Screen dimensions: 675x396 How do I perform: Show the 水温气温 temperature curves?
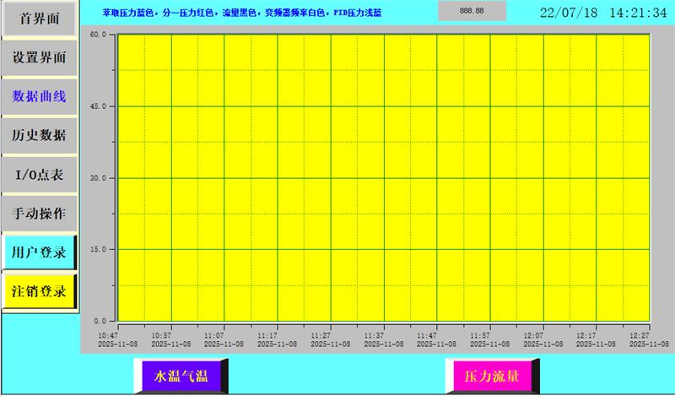click(181, 375)
